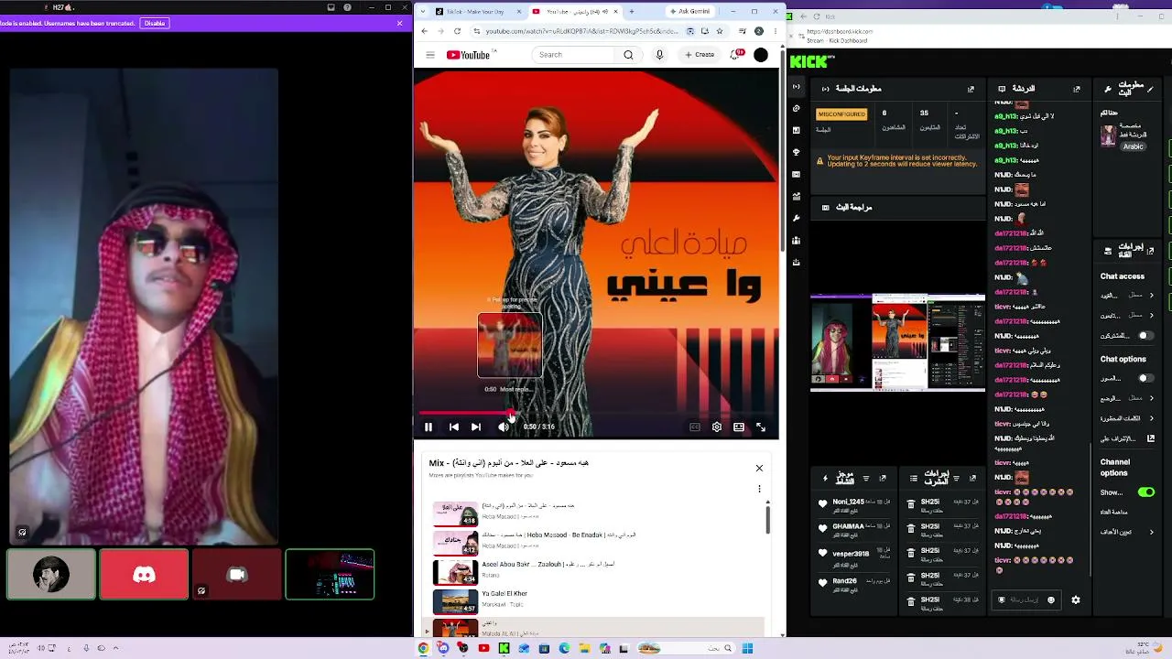
Task: Toggle the first Chat options switch
Action: 1145,378
